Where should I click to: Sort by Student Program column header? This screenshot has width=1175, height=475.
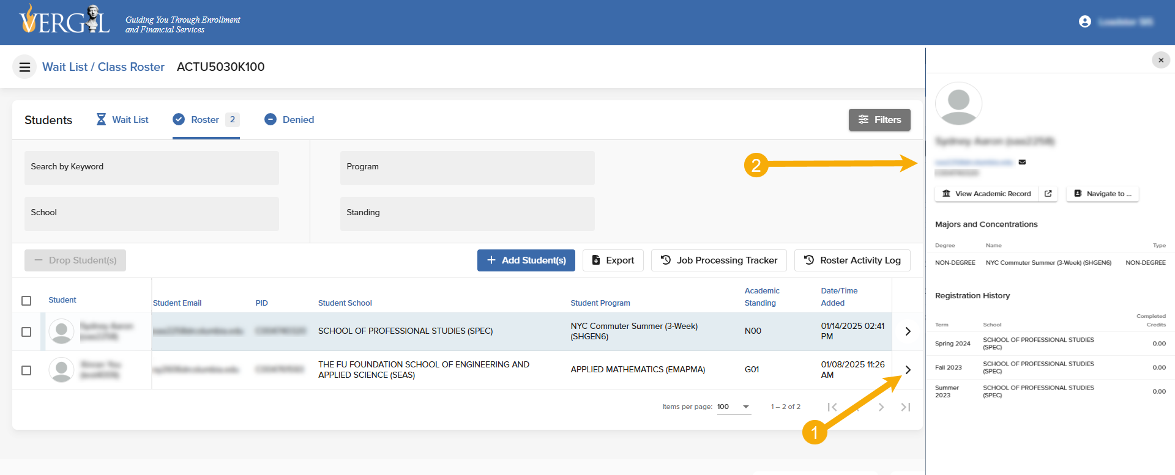coord(600,303)
